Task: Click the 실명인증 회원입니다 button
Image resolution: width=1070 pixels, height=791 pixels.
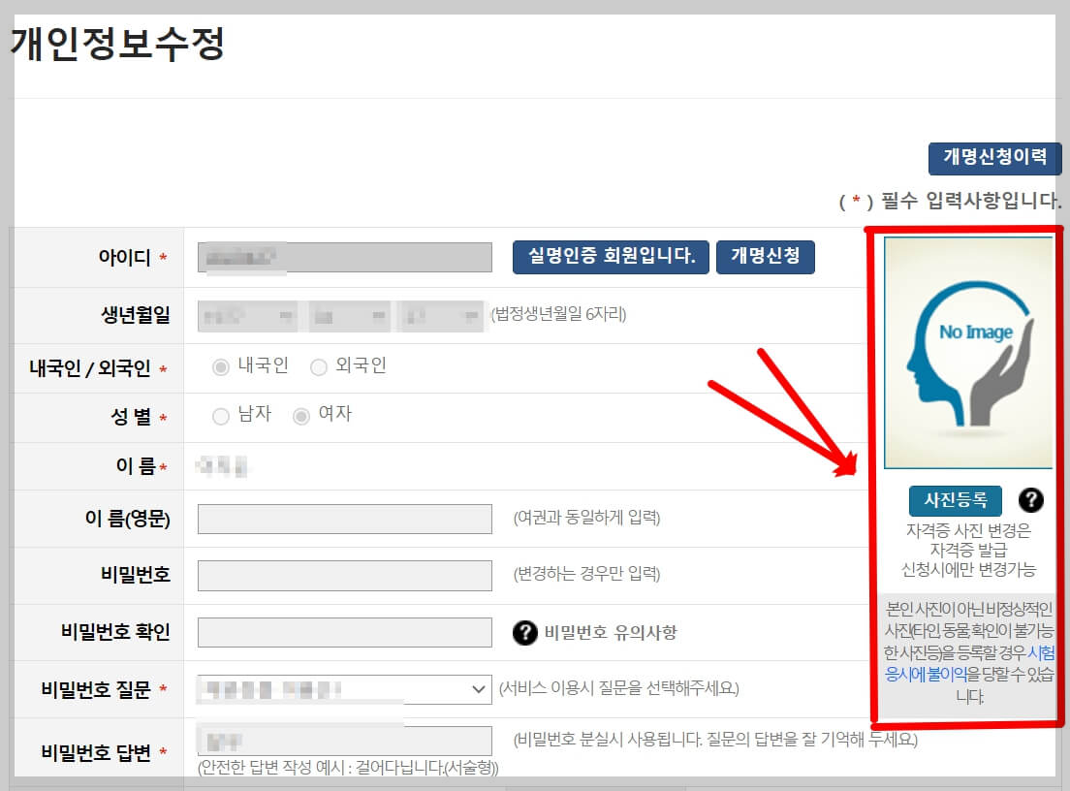Action: [x=611, y=257]
